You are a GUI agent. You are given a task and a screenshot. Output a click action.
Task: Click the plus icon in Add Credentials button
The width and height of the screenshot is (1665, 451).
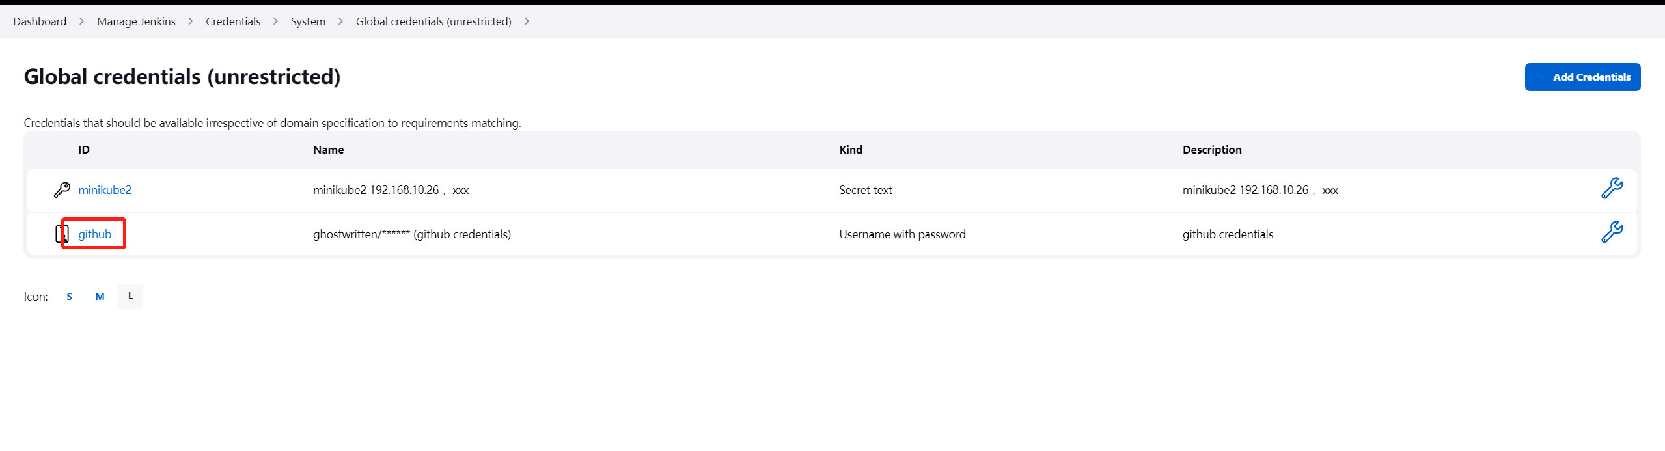coord(1541,77)
